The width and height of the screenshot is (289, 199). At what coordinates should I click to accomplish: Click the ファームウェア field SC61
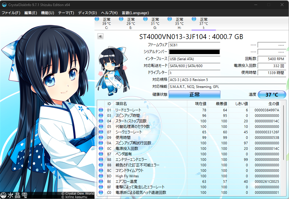pyautogui.click(x=194, y=45)
